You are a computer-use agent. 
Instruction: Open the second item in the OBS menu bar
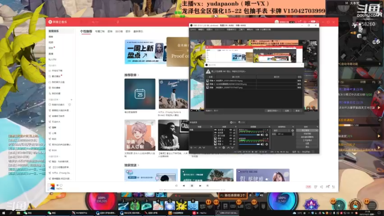pyautogui.click(x=201, y=29)
